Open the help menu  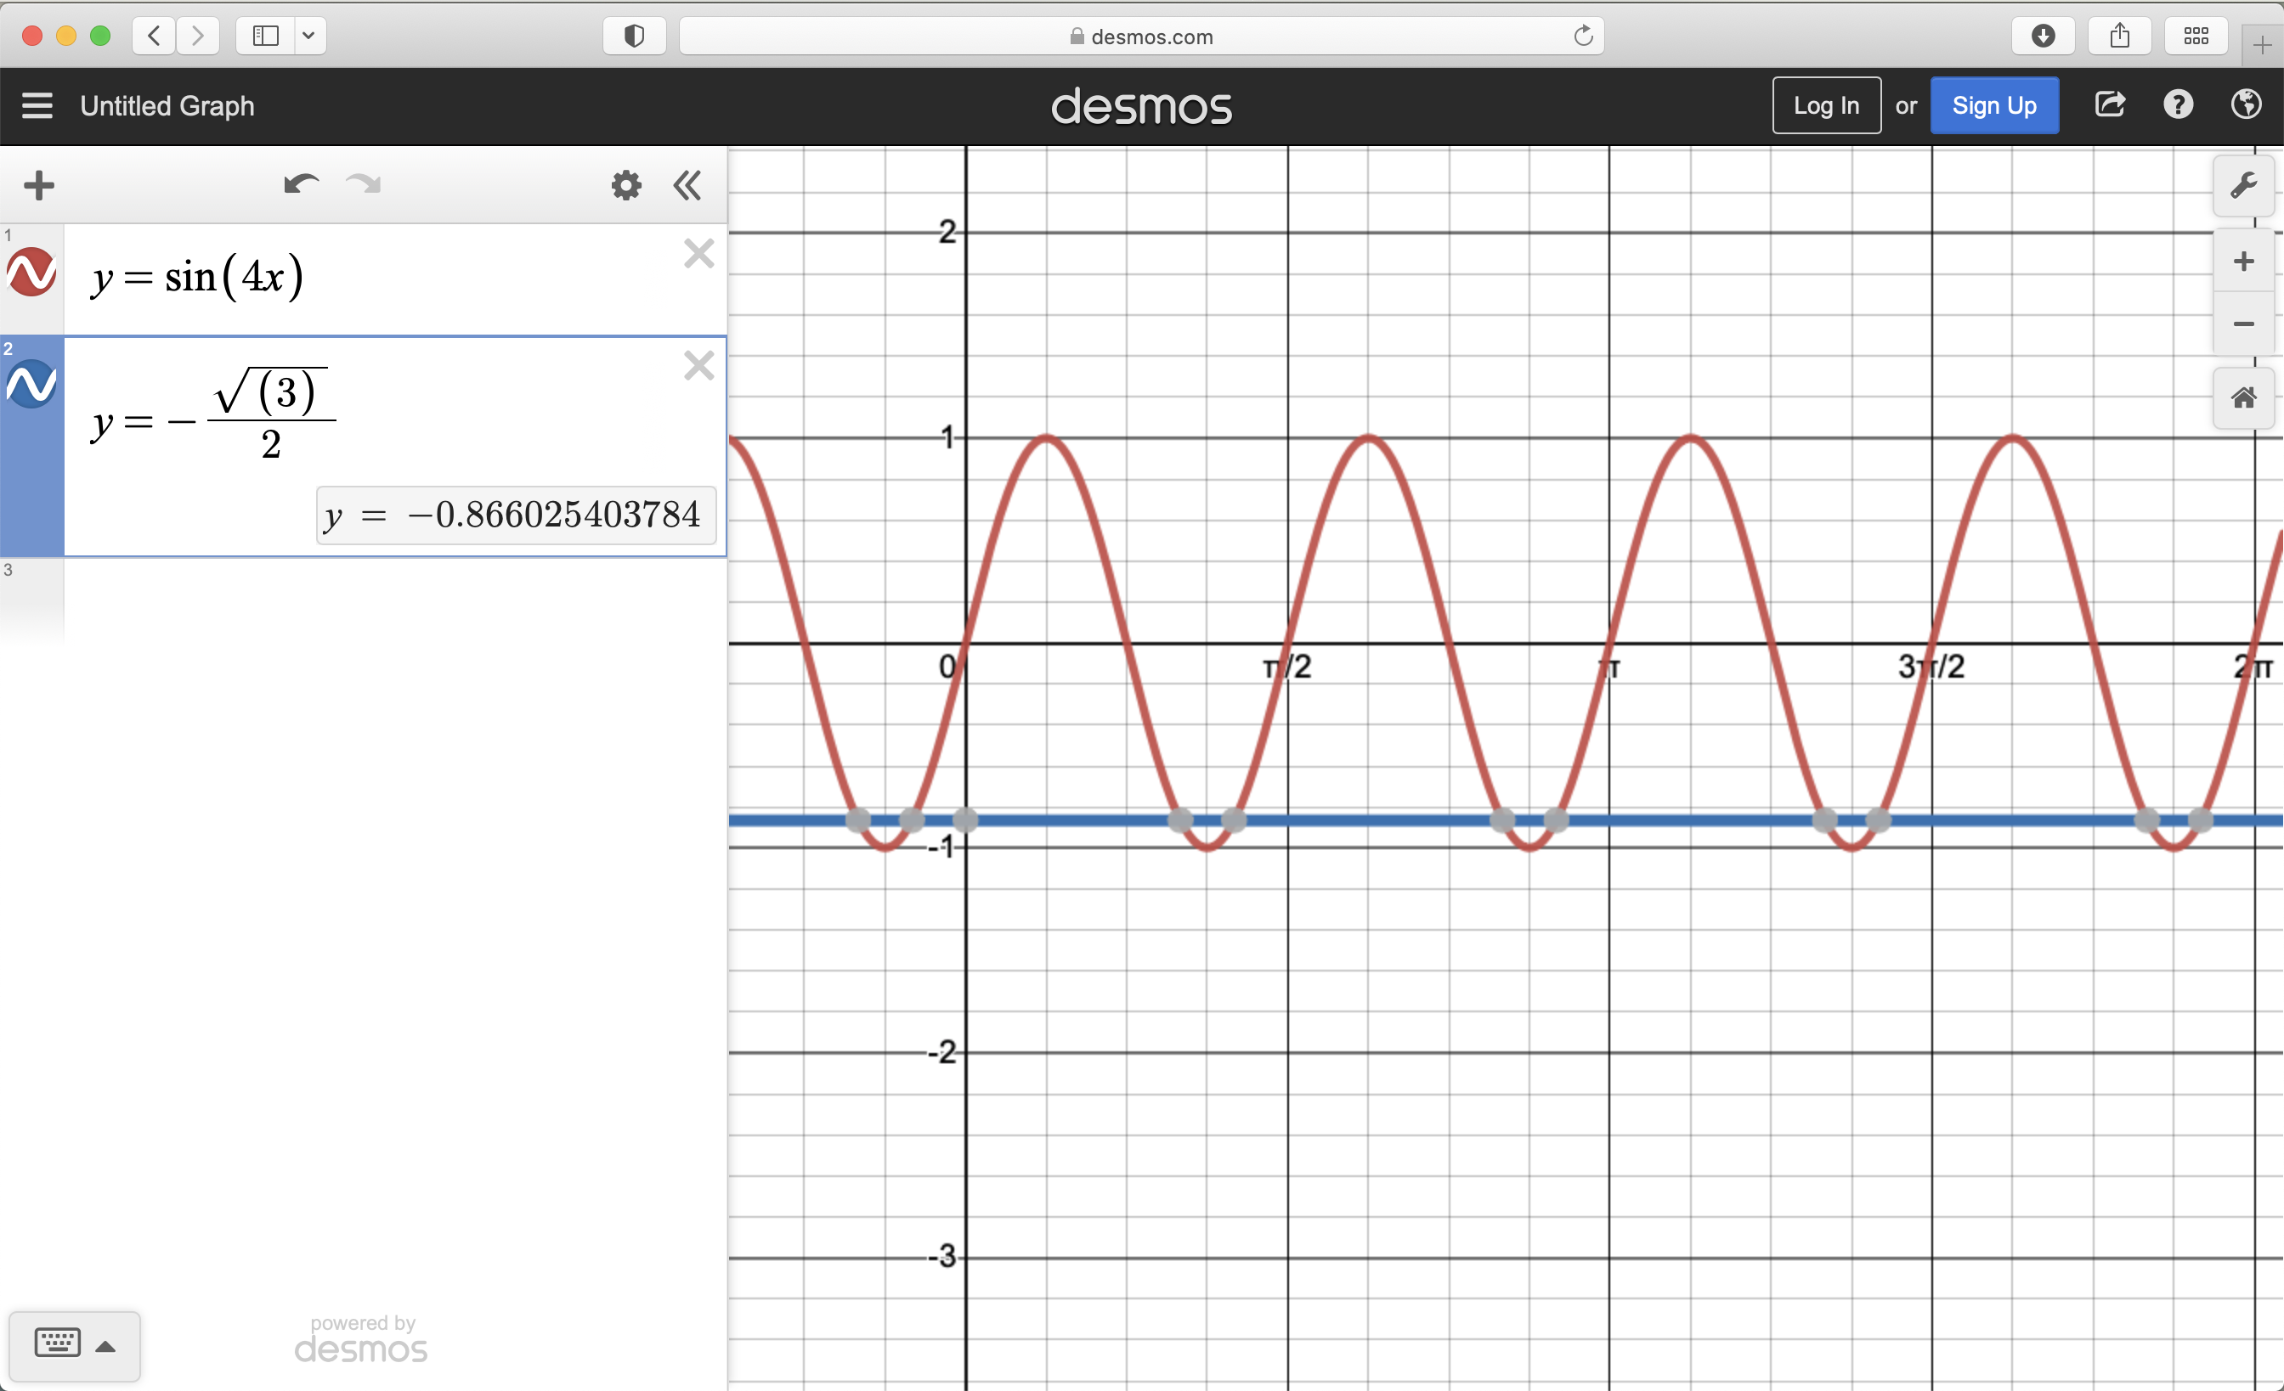pos(2179,104)
